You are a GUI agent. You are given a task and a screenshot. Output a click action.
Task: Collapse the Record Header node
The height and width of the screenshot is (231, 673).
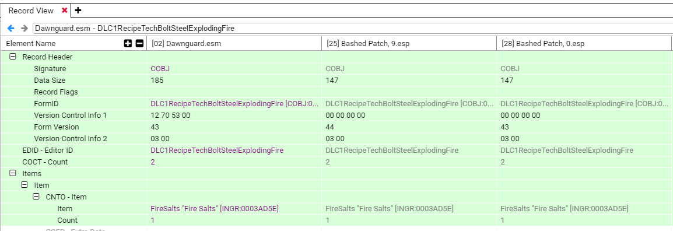coord(13,57)
